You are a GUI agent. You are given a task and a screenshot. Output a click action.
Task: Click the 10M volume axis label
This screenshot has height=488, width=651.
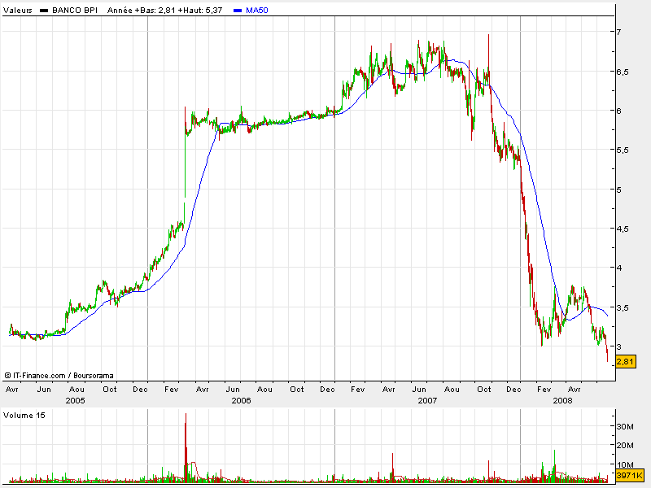point(625,464)
